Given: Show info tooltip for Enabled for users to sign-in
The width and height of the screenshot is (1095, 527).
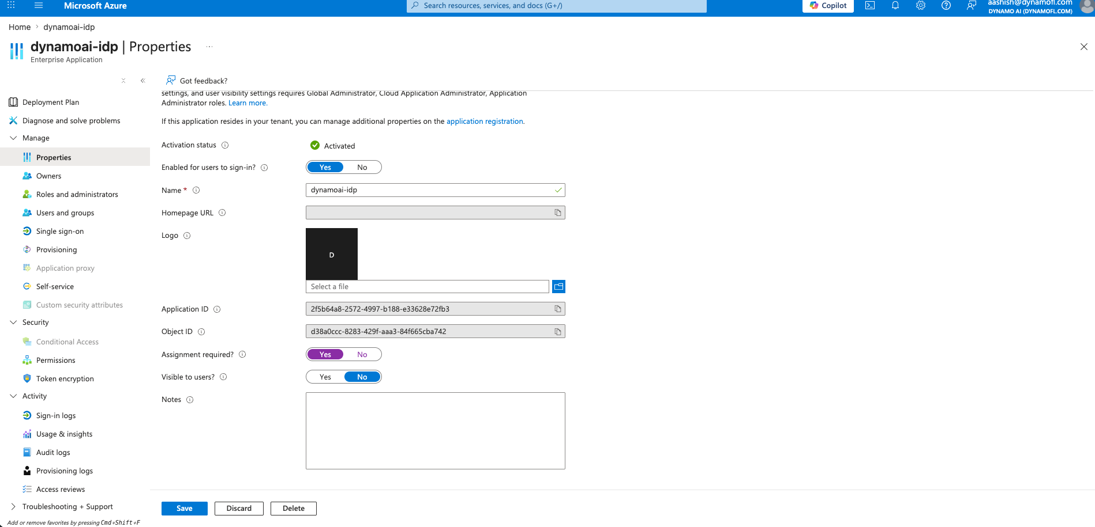Looking at the screenshot, I should (x=264, y=168).
